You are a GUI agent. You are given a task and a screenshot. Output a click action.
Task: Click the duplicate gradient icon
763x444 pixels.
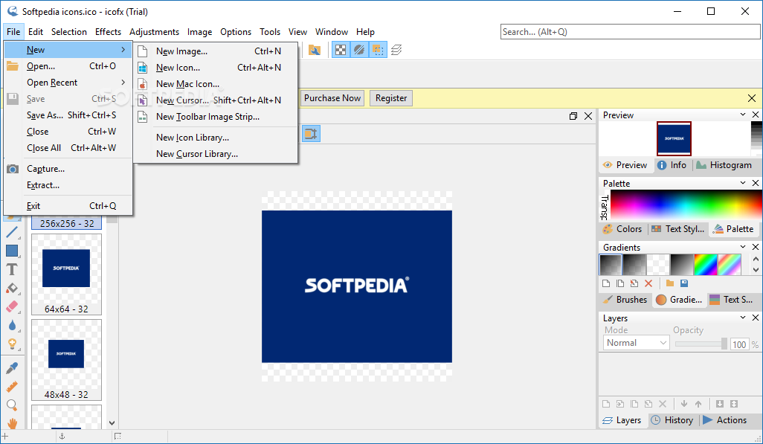pyautogui.click(x=620, y=283)
